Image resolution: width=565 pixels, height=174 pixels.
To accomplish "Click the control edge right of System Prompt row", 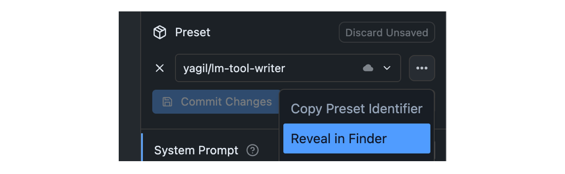I will [x=434, y=151].
